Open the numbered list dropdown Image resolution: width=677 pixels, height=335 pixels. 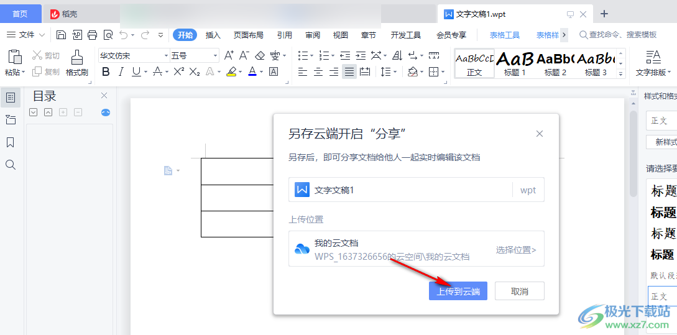tap(333, 56)
